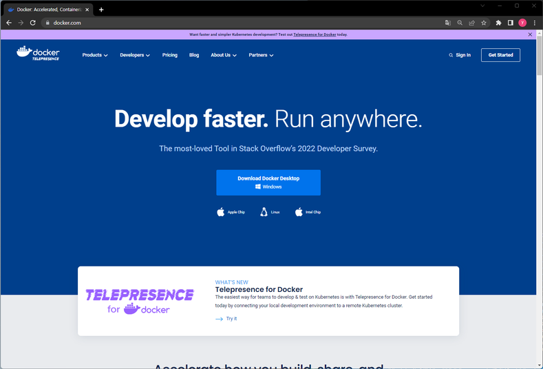543x369 pixels.
Task: Click the search magnifier icon beside Sign In
Action: click(x=451, y=55)
